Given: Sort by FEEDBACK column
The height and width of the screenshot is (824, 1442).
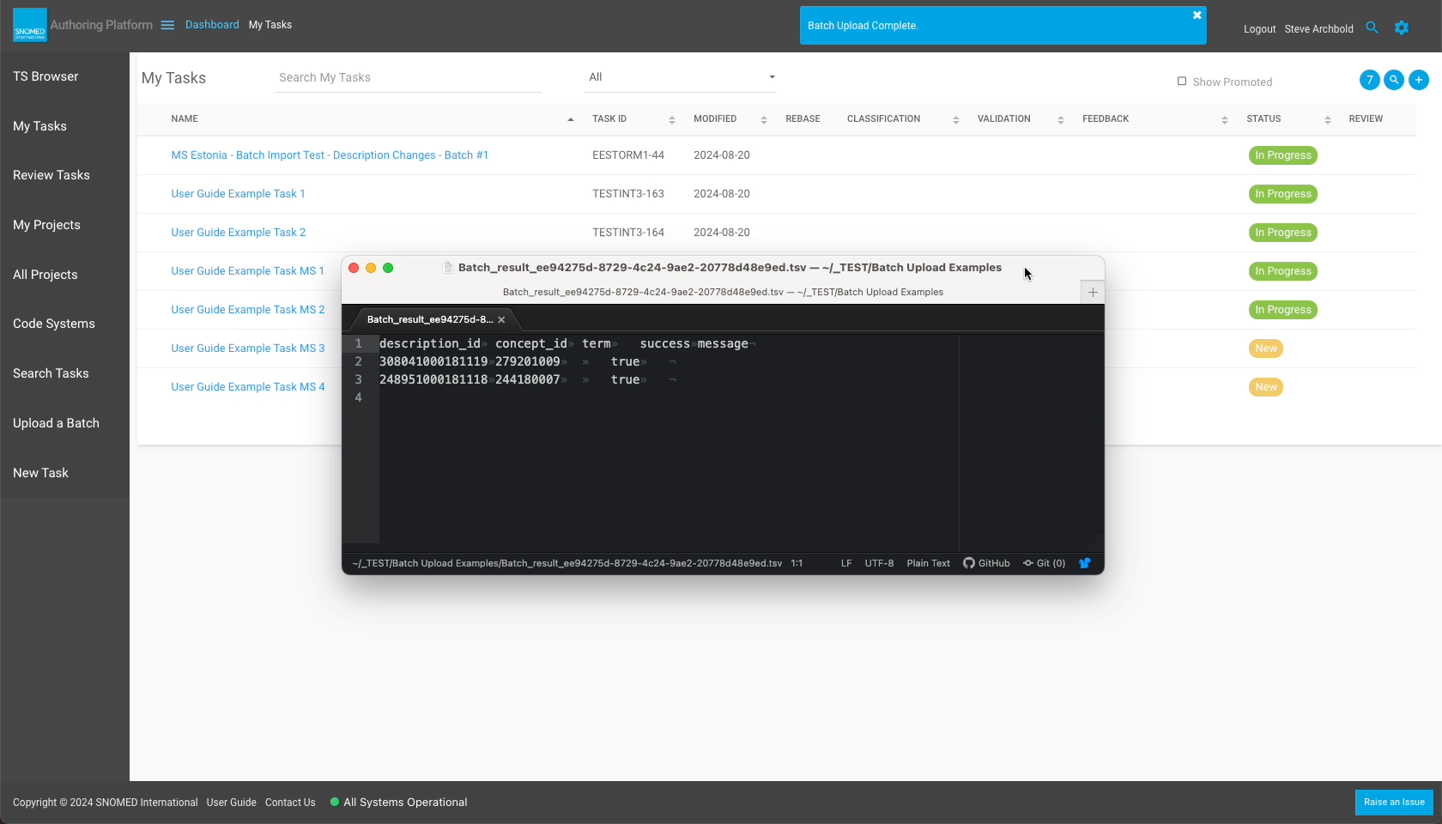Looking at the screenshot, I should point(1225,119).
